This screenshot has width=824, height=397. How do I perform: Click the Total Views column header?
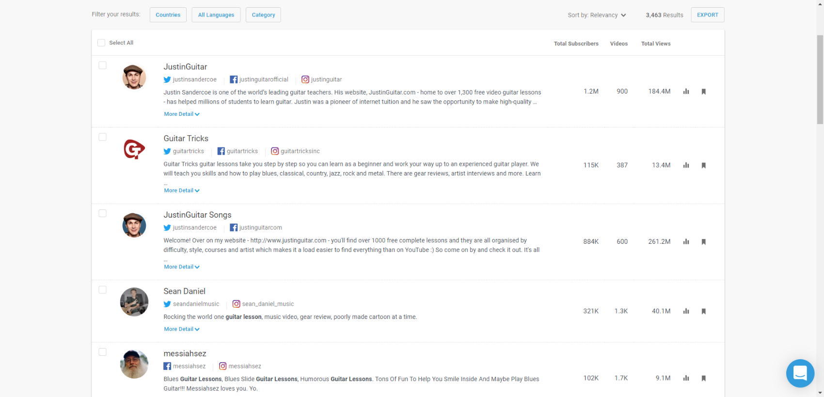coord(656,44)
